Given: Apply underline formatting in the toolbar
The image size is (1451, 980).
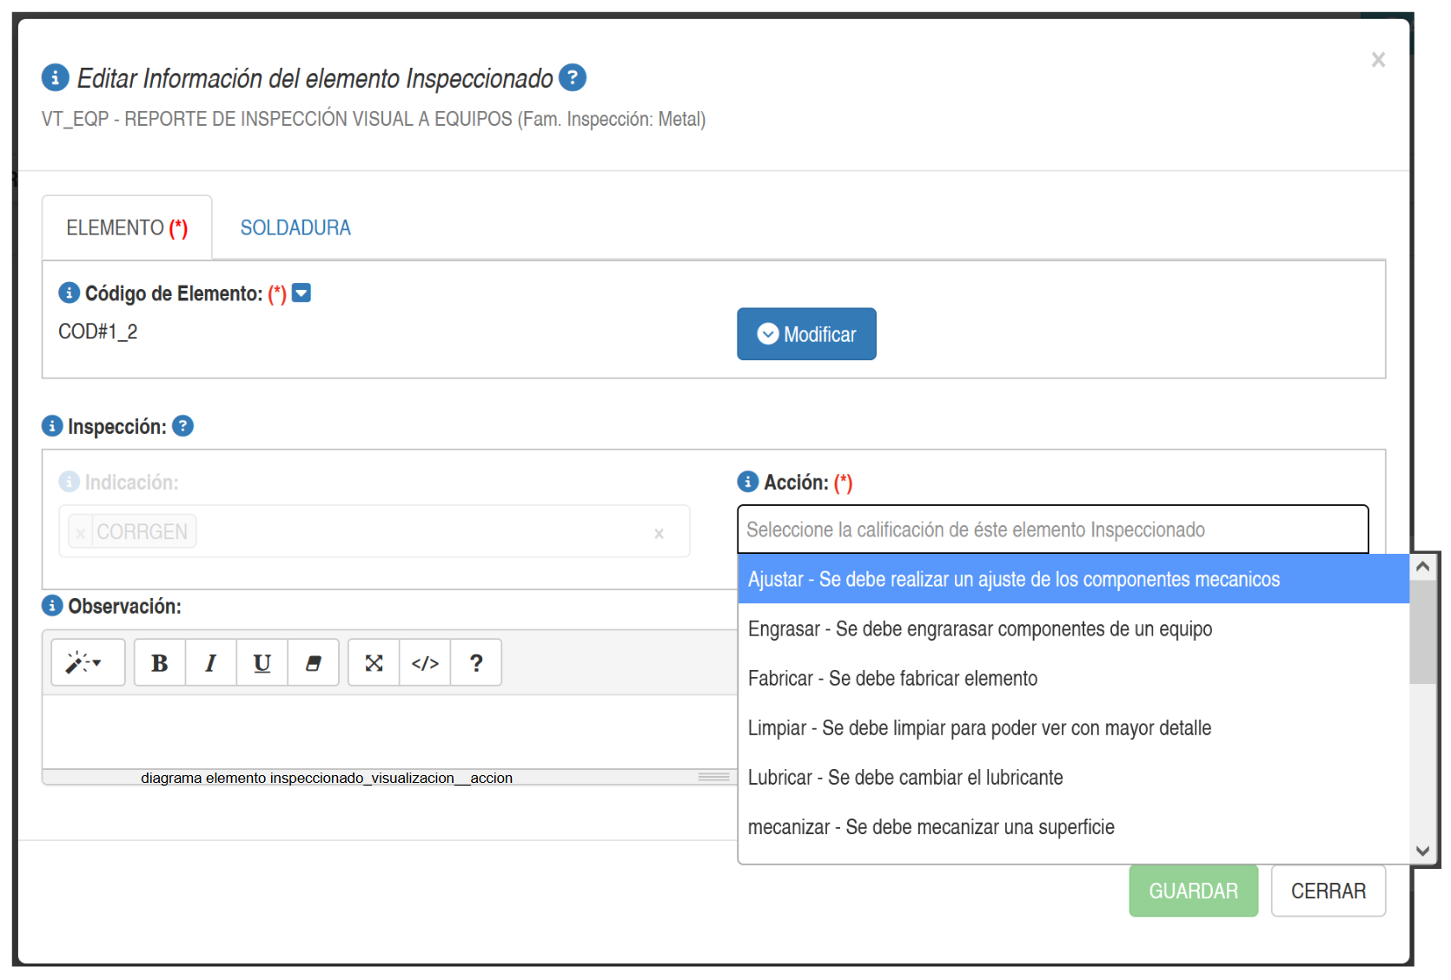Looking at the screenshot, I should (x=262, y=663).
